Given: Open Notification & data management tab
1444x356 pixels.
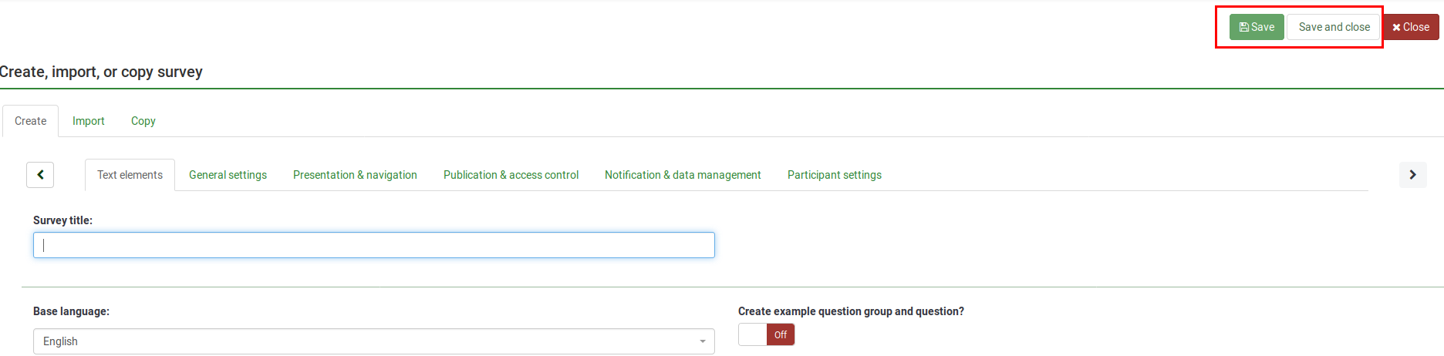Looking at the screenshot, I should tap(683, 175).
